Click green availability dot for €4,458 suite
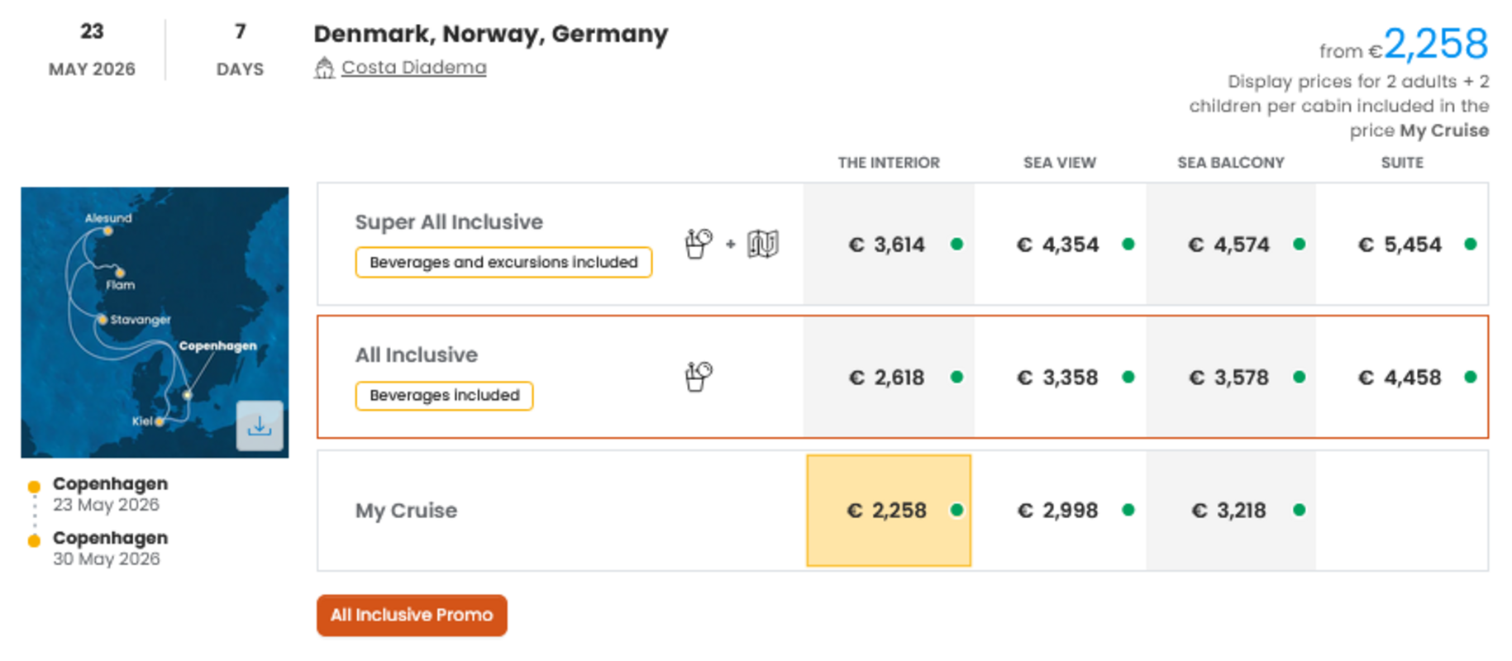The image size is (1512, 661). click(x=1470, y=377)
